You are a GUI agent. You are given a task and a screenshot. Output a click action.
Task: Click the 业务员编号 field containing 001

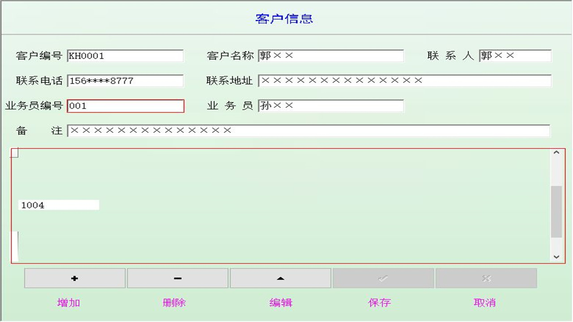[x=125, y=106]
